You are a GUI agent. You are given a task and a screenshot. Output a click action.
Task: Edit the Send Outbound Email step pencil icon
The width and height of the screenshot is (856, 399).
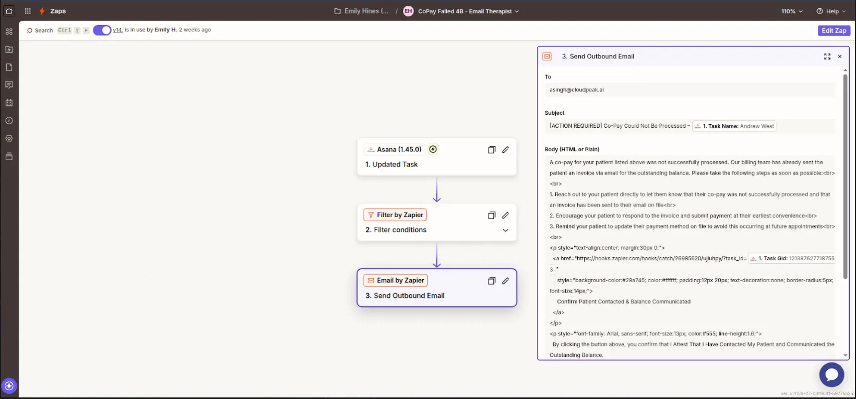point(505,281)
